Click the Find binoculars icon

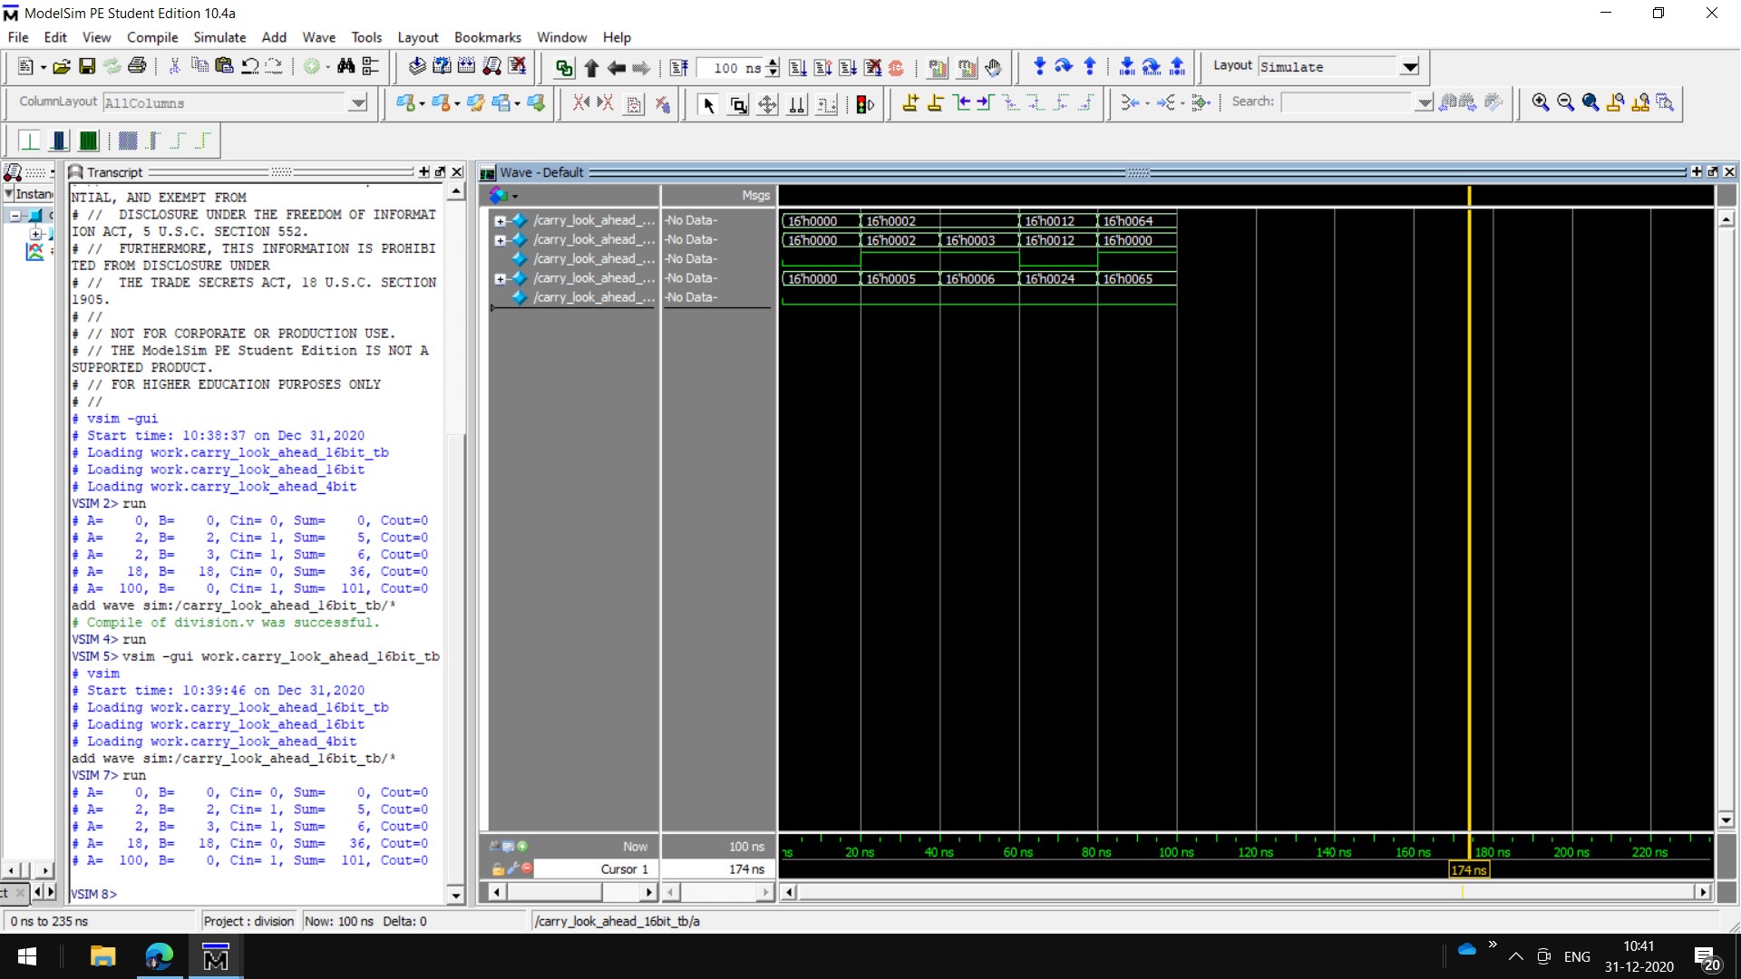[345, 66]
